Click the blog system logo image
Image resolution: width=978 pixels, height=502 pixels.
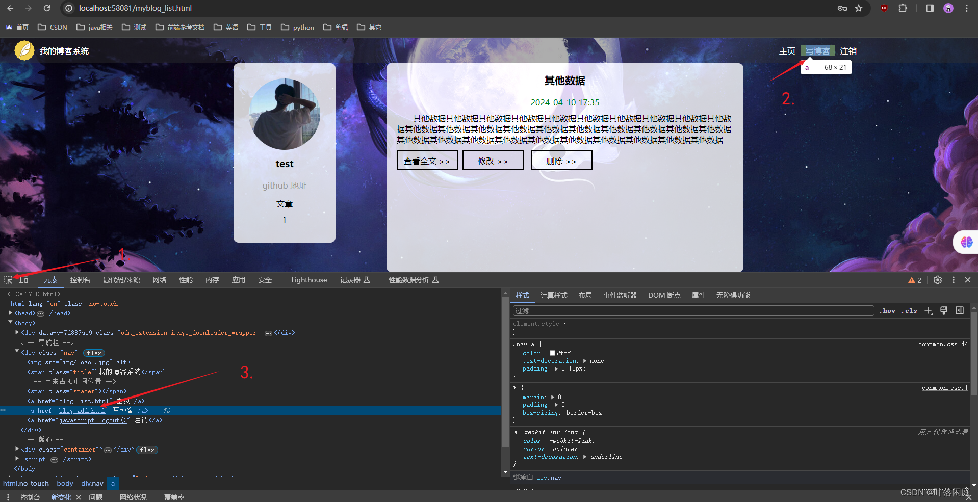[x=24, y=50]
